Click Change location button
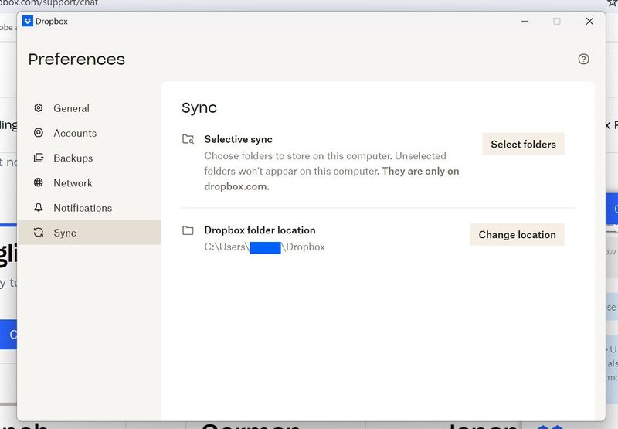The image size is (618, 429). pyautogui.click(x=517, y=235)
